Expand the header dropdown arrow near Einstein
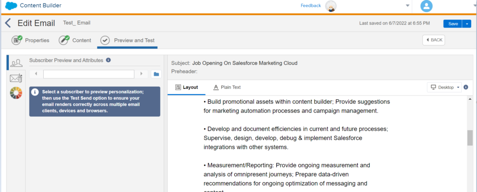Viewport: 477px width, 192px height. [408, 6]
